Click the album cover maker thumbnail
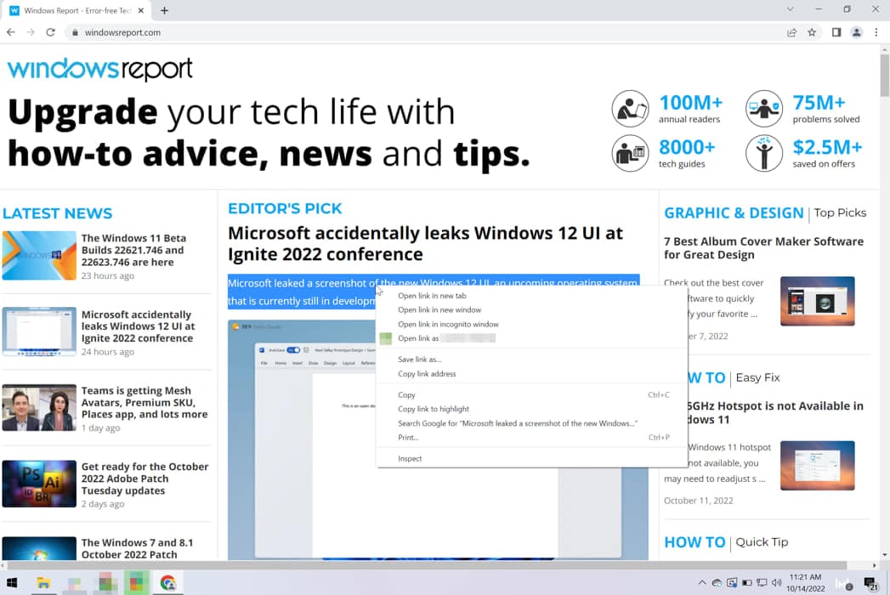890x595 pixels. click(x=818, y=301)
